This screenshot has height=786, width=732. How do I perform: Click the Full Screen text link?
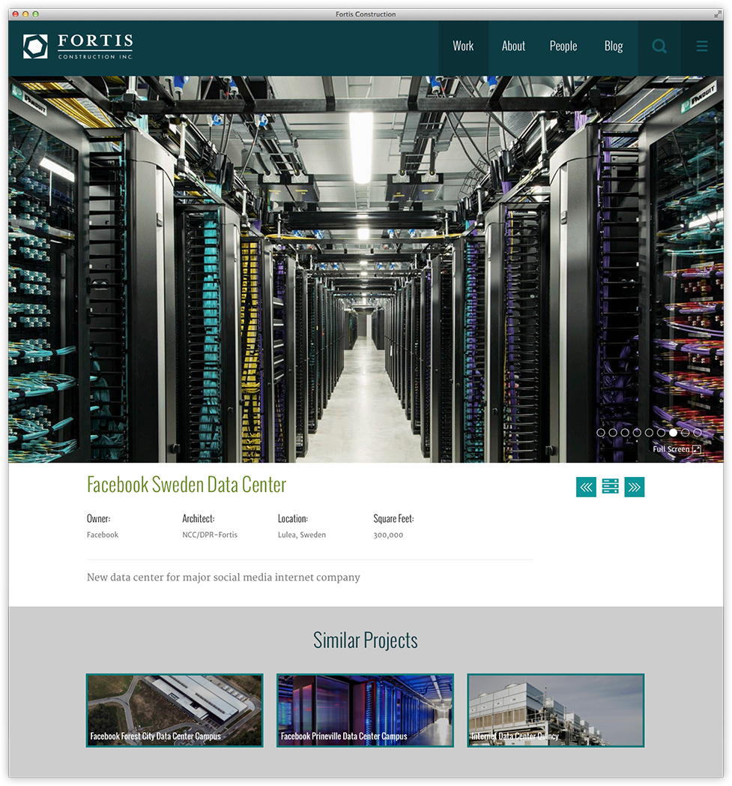pyautogui.click(x=671, y=449)
